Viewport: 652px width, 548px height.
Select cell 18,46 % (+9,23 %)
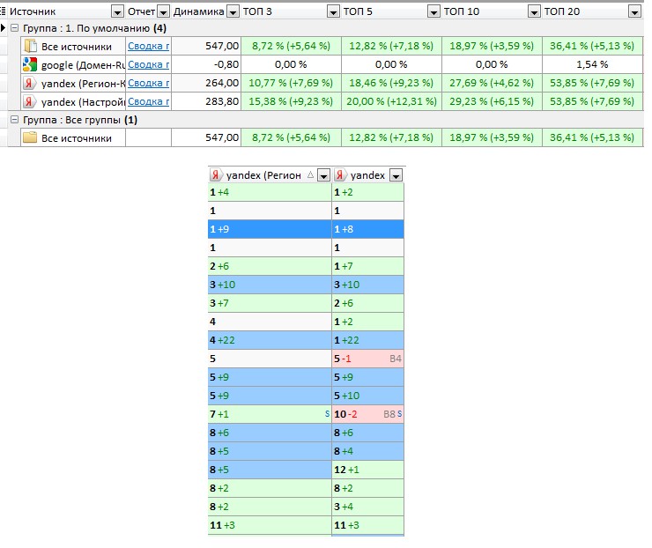[x=392, y=83]
